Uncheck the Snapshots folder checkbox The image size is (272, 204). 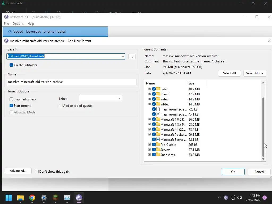(x=154, y=155)
